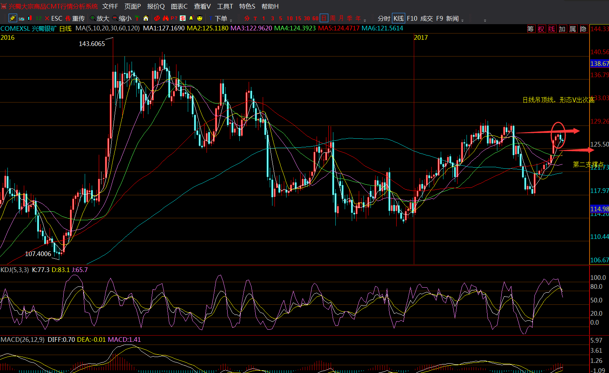Click the dollar sign icon in toolbar
Image resolution: width=609 pixels, height=373 pixels.
point(182,18)
